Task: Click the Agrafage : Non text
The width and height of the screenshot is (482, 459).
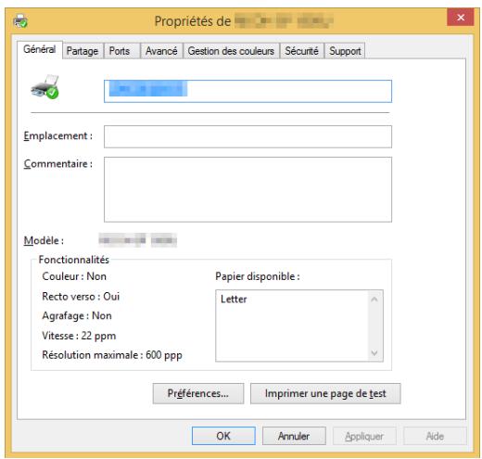Action: [x=77, y=316]
